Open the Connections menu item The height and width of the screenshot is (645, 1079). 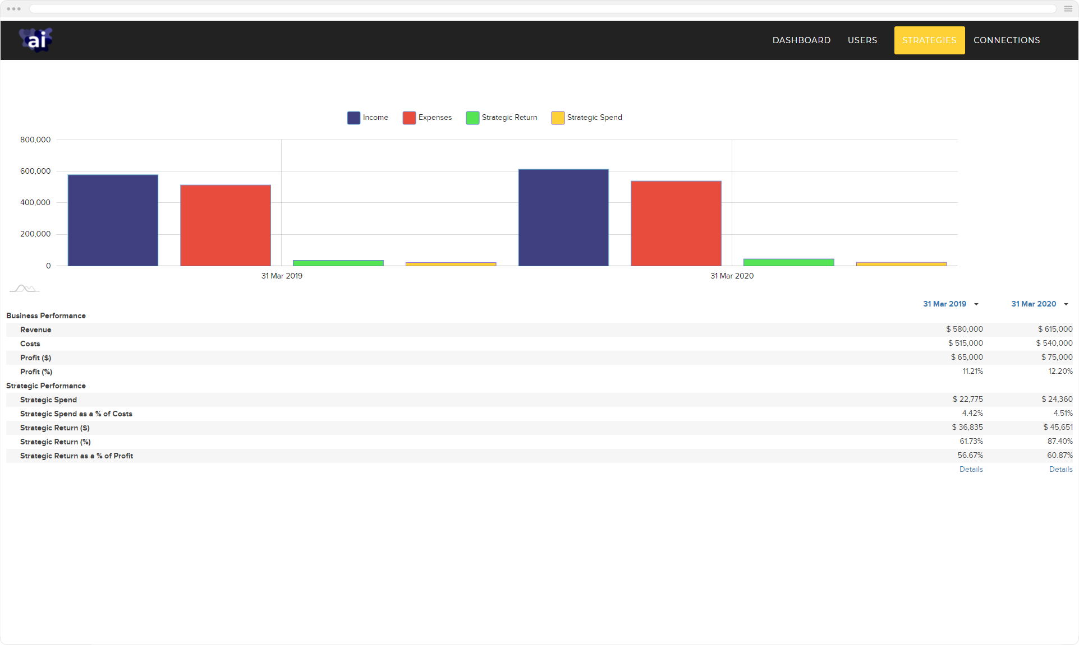click(1007, 40)
